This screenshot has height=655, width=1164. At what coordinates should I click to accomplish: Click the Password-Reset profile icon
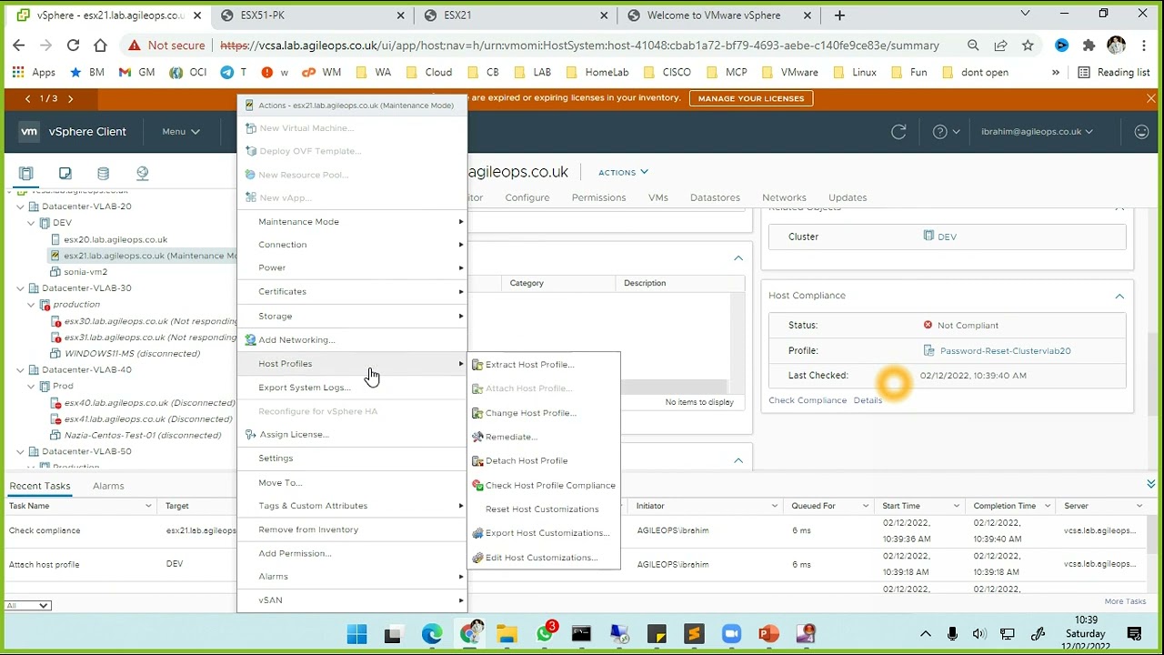point(928,350)
